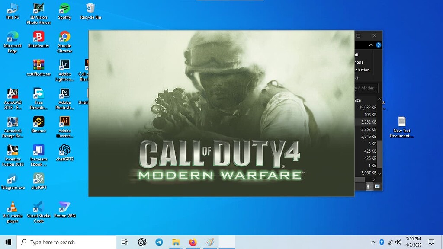This screenshot has height=249, width=443.
Task: Open the VLC media player shortcut
Action: [13, 208]
